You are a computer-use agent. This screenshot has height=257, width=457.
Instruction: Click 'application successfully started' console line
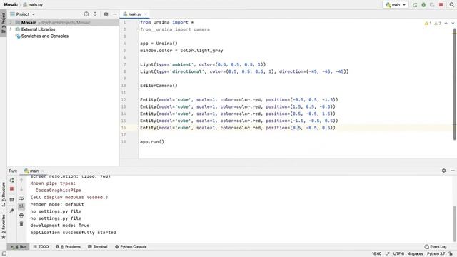73,233
